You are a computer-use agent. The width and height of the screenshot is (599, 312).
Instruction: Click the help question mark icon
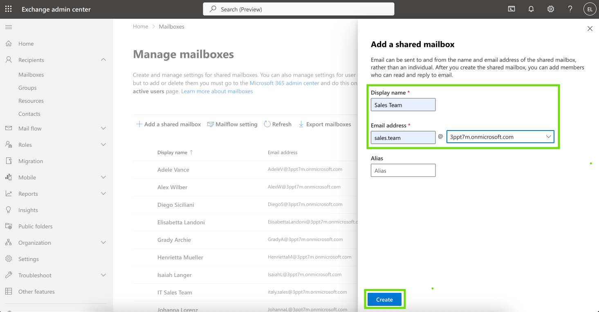tap(570, 9)
